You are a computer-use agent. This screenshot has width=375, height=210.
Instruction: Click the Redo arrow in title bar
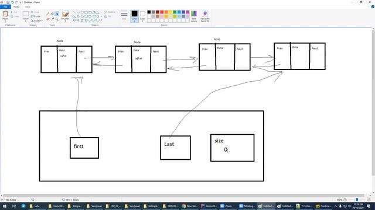click(x=16, y=2)
